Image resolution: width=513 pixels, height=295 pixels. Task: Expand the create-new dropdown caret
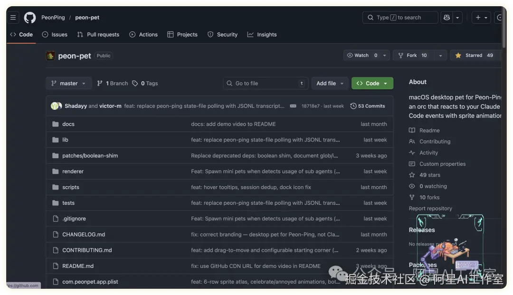(486, 17)
